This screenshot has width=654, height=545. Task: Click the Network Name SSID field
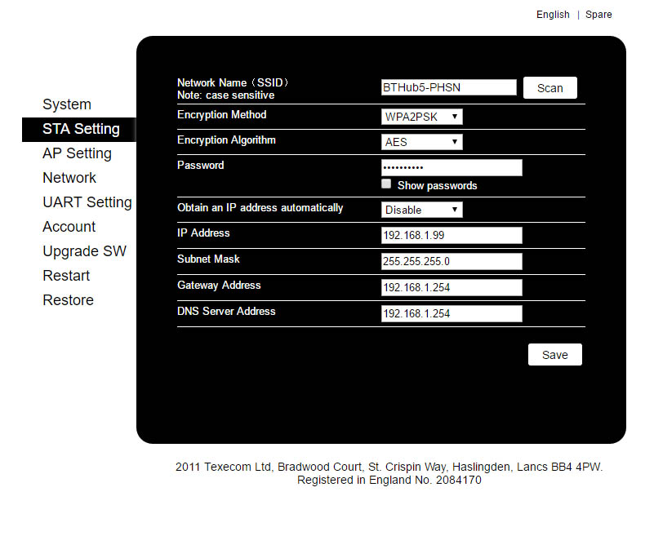448,87
